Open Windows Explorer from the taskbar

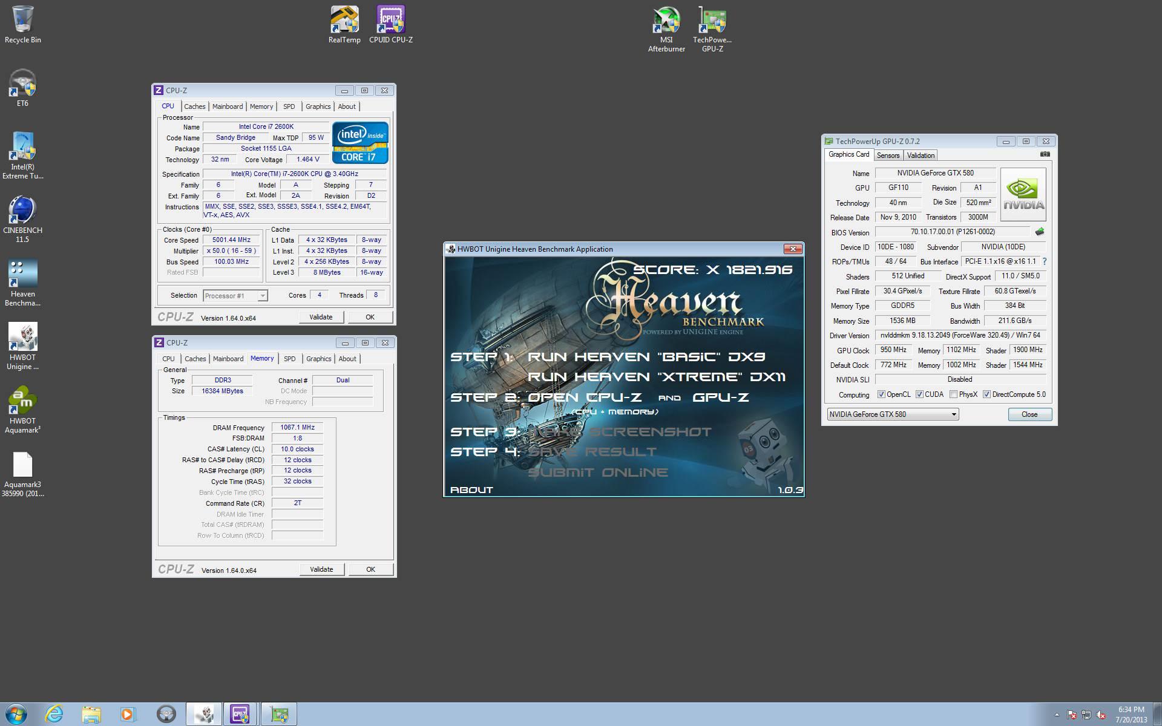coord(91,715)
